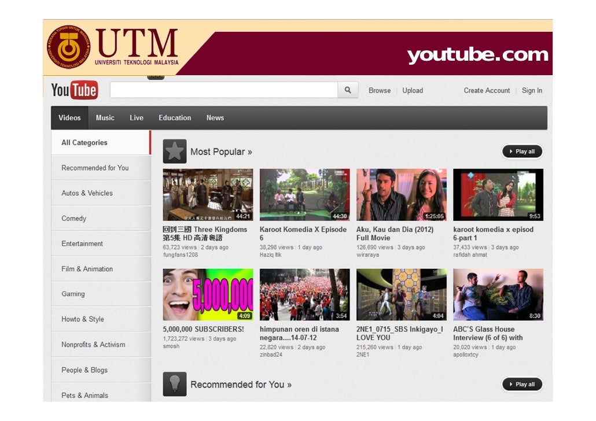Select All Categories in sidebar
Viewport: 596px width, 421px height.
click(101, 142)
